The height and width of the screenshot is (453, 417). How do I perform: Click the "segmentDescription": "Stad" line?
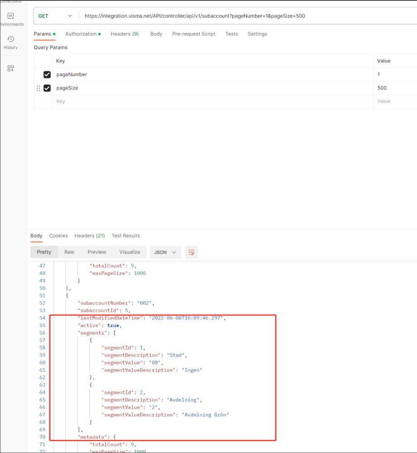click(145, 356)
